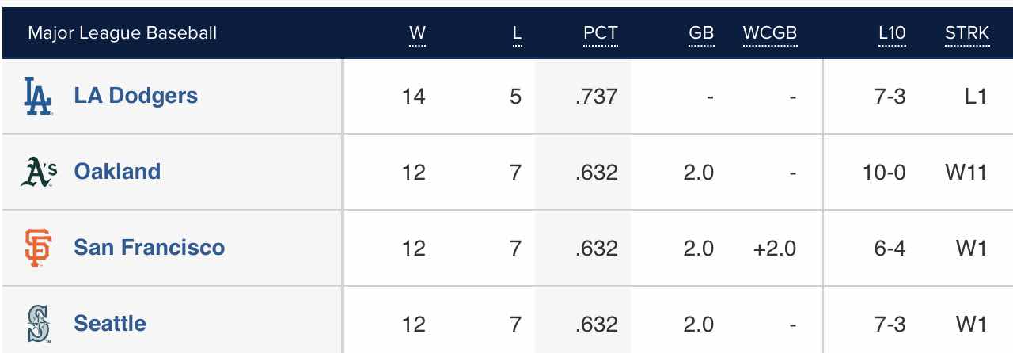This screenshot has height=353, width=1013.
Task: Click the STRK column header
Action: pyautogui.click(x=966, y=33)
